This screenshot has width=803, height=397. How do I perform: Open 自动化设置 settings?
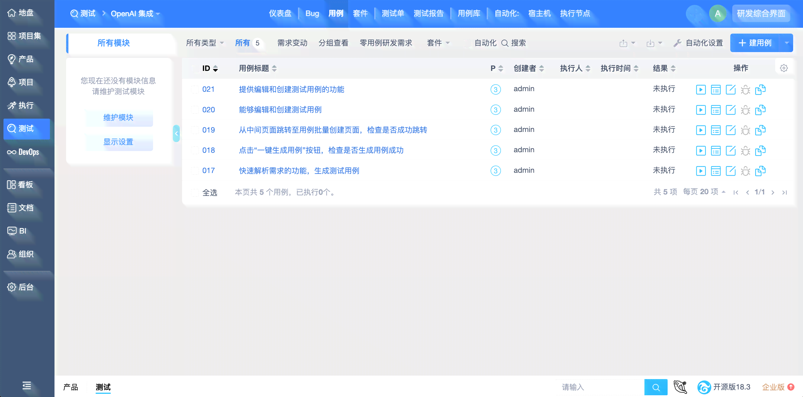pos(698,43)
